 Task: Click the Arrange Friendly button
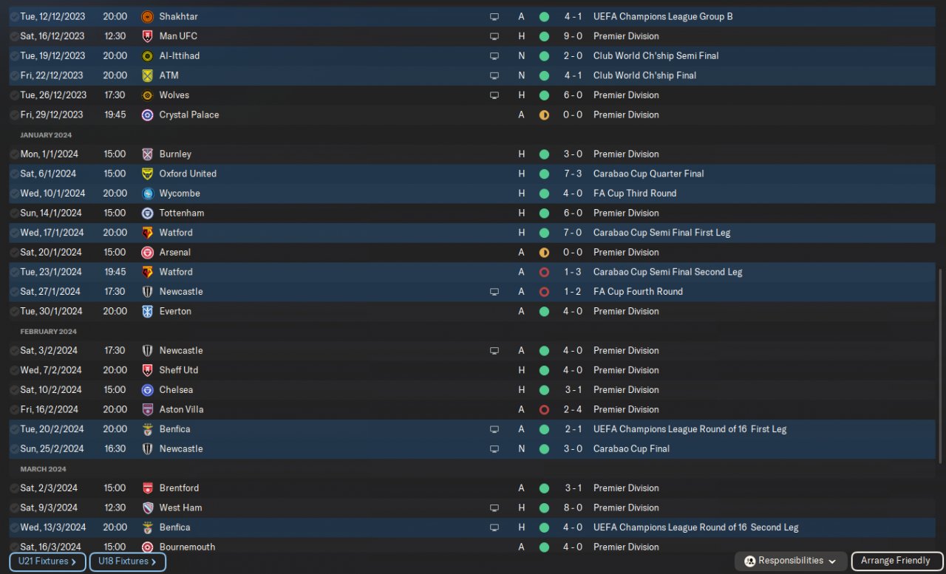pos(896,561)
